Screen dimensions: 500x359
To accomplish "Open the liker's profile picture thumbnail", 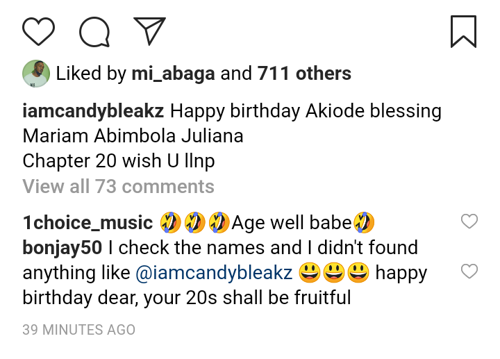I will (x=35, y=74).
